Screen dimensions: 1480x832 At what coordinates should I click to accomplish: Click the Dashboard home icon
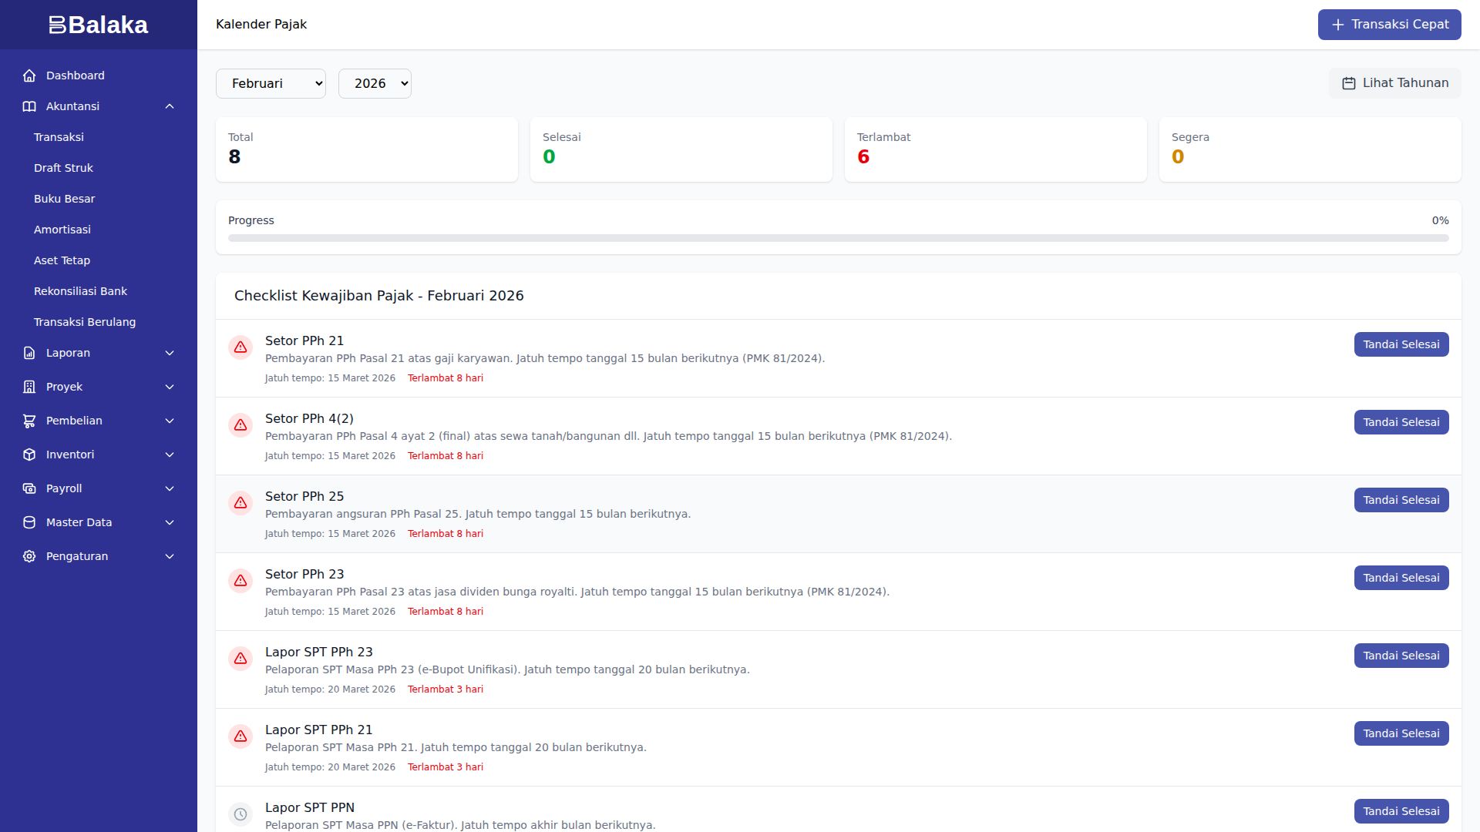click(29, 75)
